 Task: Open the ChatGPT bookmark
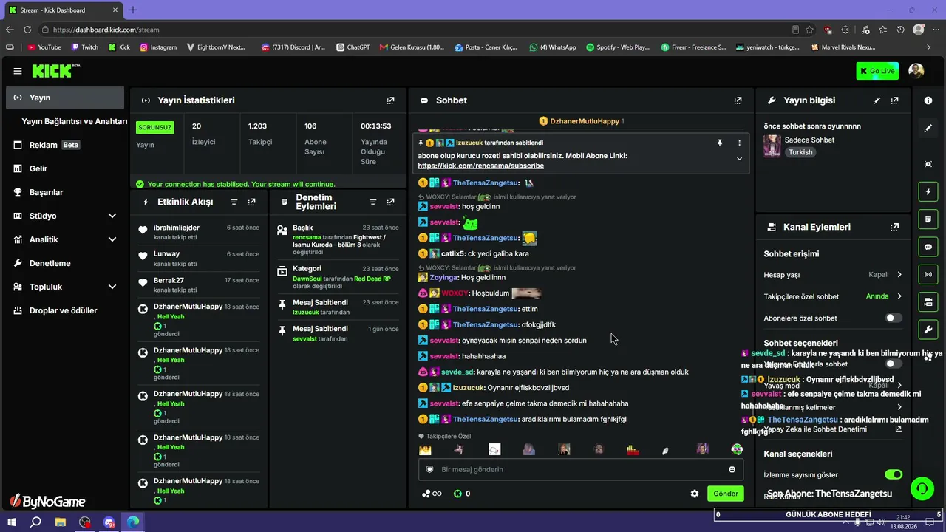tap(353, 47)
